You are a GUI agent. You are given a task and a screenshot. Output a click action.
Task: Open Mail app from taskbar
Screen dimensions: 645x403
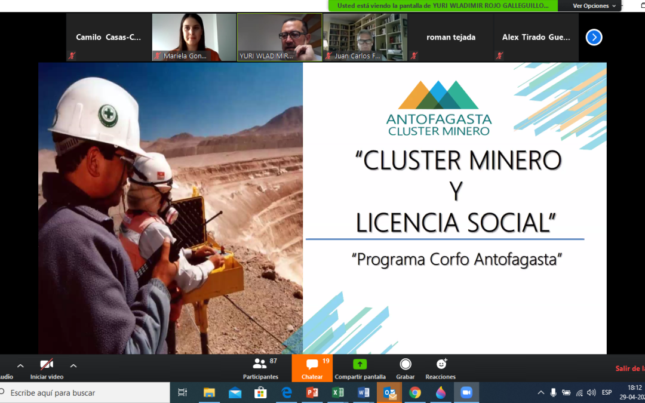click(x=235, y=393)
